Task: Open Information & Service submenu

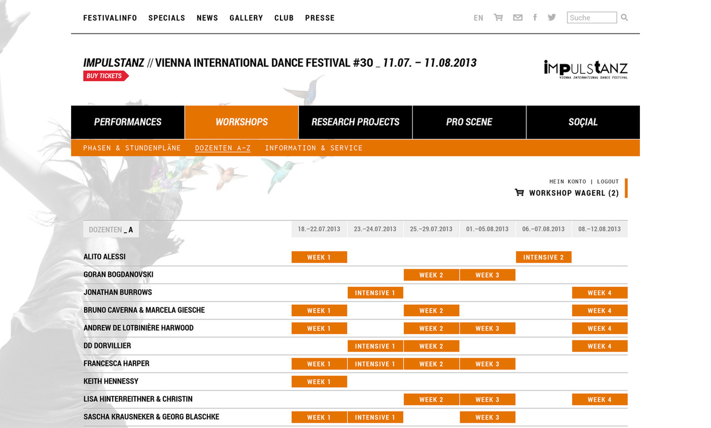Action: pyautogui.click(x=314, y=148)
